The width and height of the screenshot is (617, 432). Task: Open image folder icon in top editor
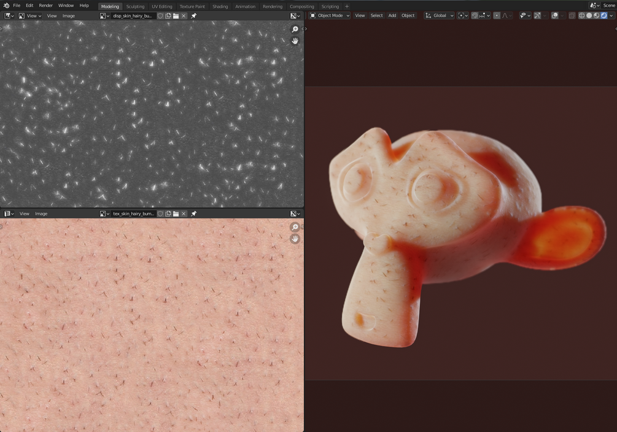(176, 16)
